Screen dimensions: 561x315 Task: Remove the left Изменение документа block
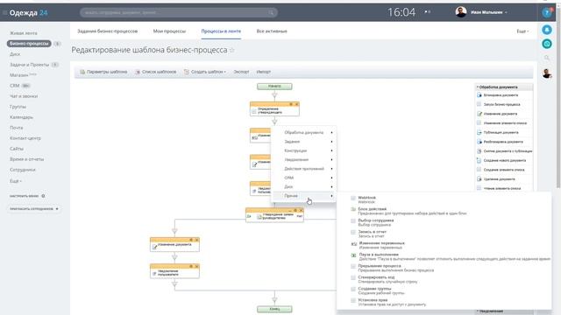click(x=196, y=240)
